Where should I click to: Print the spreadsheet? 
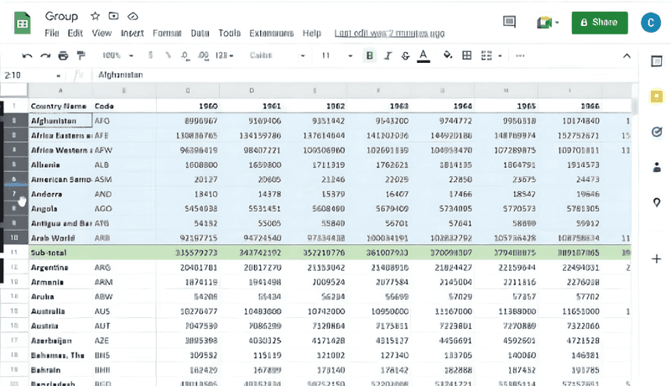click(63, 55)
